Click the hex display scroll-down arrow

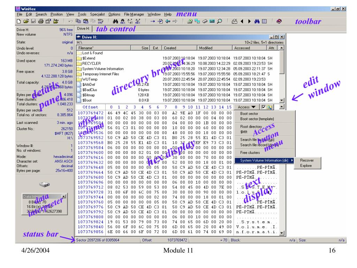coord(282,233)
